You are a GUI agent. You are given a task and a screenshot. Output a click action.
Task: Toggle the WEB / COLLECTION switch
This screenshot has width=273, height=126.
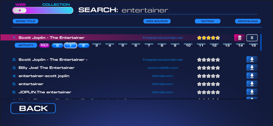click(x=43, y=10)
